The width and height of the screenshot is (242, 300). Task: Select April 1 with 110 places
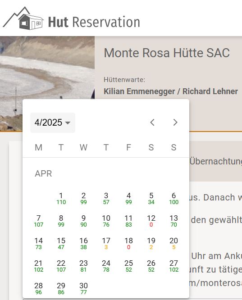click(x=61, y=199)
